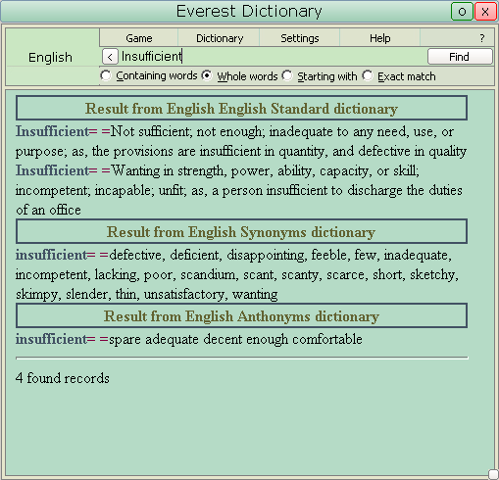Screen dimensions: 499x480
Task: Close Everest Dictionary with the red X
Action: tap(485, 12)
